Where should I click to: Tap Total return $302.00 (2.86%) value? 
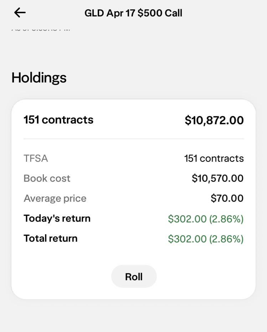[x=206, y=239]
